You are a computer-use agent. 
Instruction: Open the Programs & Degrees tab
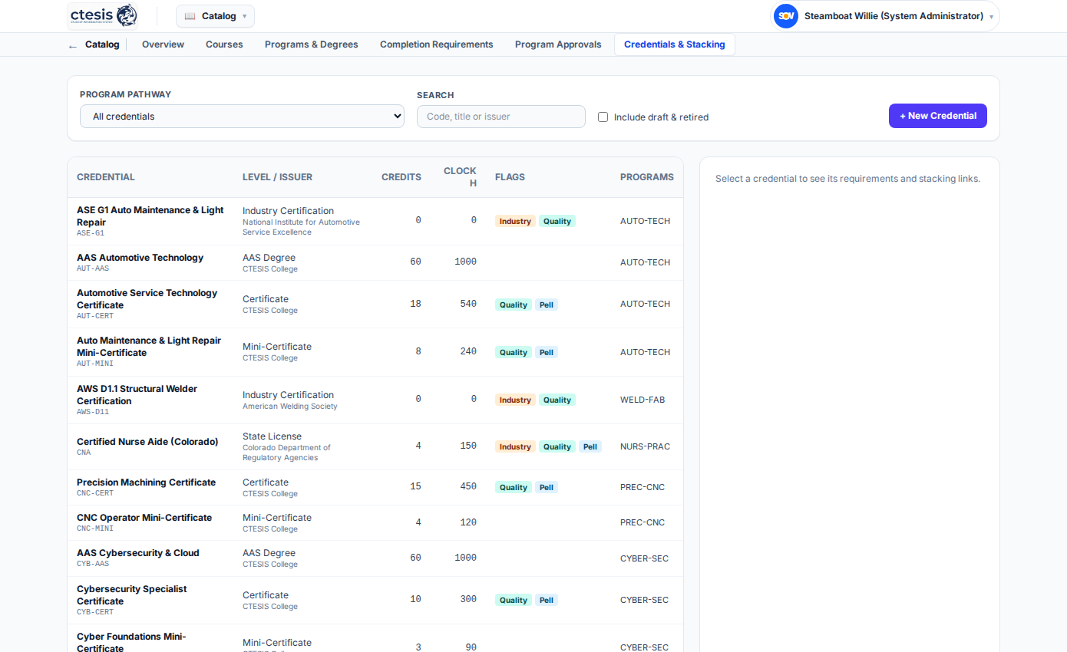pos(312,44)
